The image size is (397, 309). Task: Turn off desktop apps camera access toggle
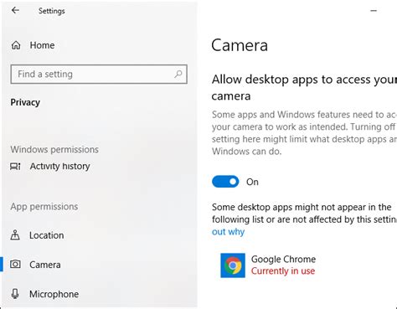(x=225, y=182)
